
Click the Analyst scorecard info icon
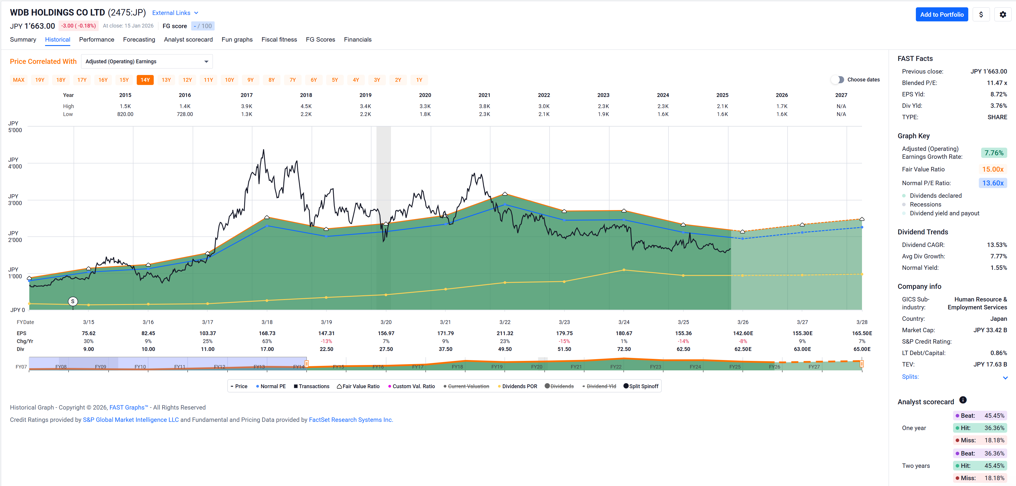tap(963, 400)
